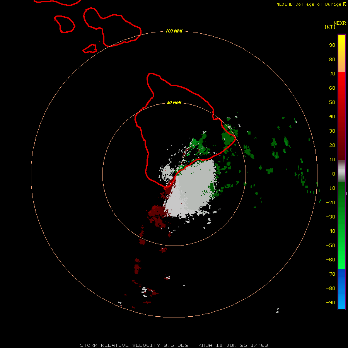Click the "50 NMI" range ring label

pos(174,102)
